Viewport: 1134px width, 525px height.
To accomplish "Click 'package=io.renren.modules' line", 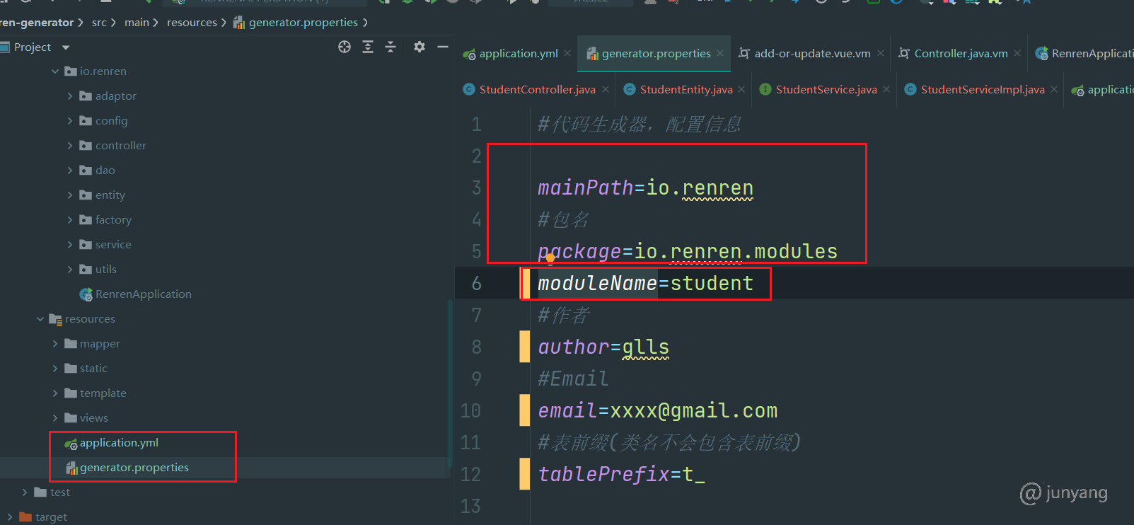I will [x=687, y=252].
